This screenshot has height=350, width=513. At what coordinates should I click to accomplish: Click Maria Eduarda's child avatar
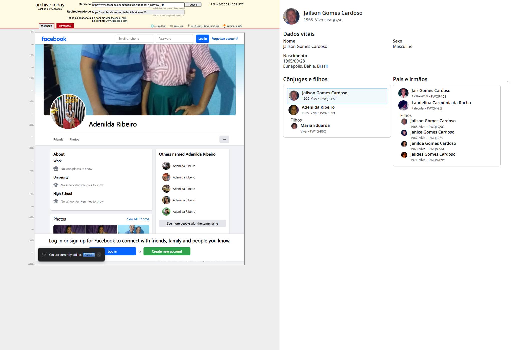click(x=294, y=126)
